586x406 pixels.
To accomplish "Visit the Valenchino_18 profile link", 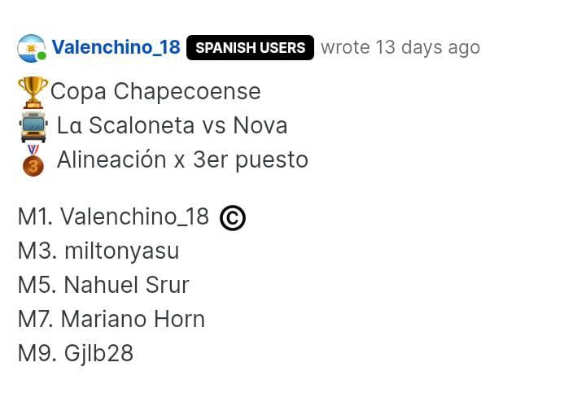I will (x=116, y=47).
